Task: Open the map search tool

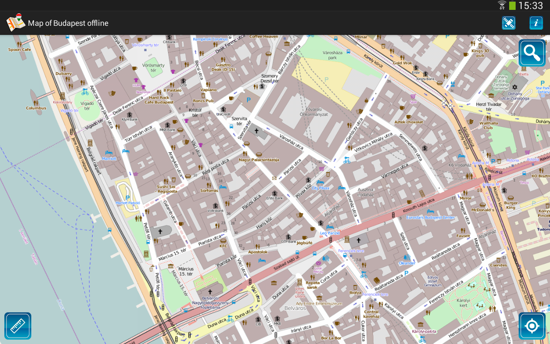Action: point(532,53)
